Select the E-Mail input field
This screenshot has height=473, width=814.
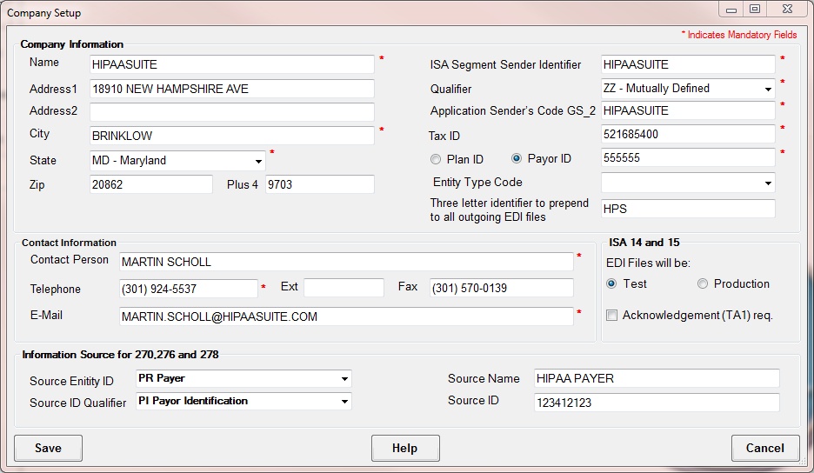[x=345, y=316]
